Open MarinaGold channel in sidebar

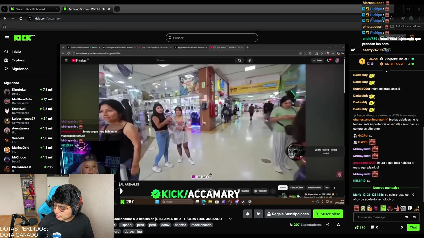coord(28,149)
